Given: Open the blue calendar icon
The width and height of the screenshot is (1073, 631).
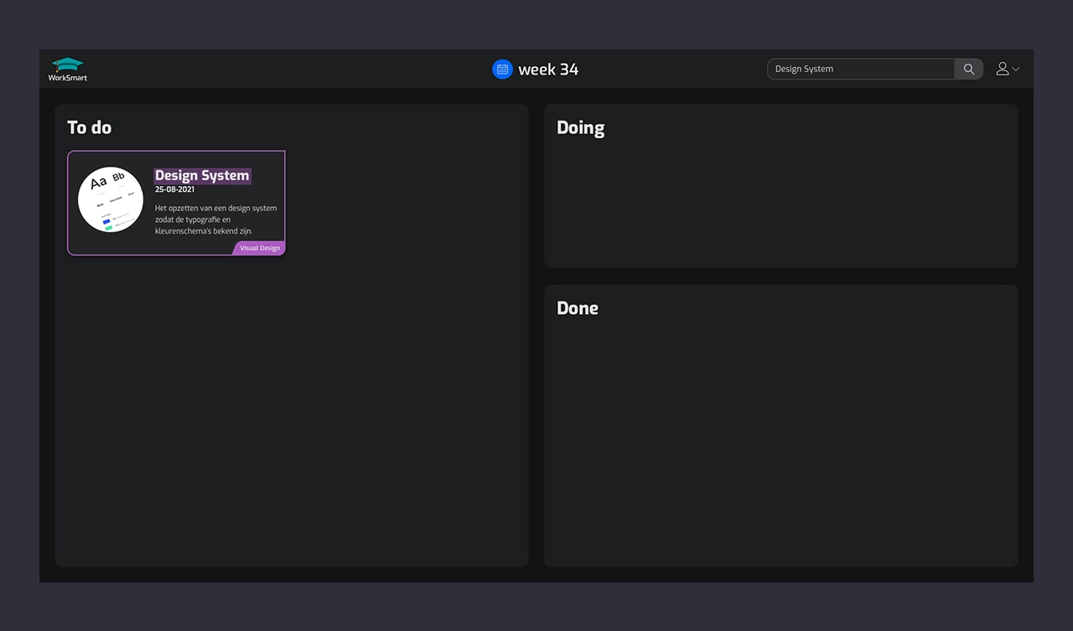Looking at the screenshot, I should [x=502, y=70].
